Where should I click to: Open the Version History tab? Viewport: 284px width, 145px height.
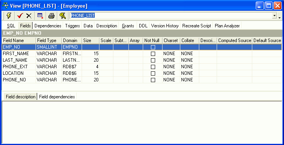pyautogui.click(x=165, y=26)
